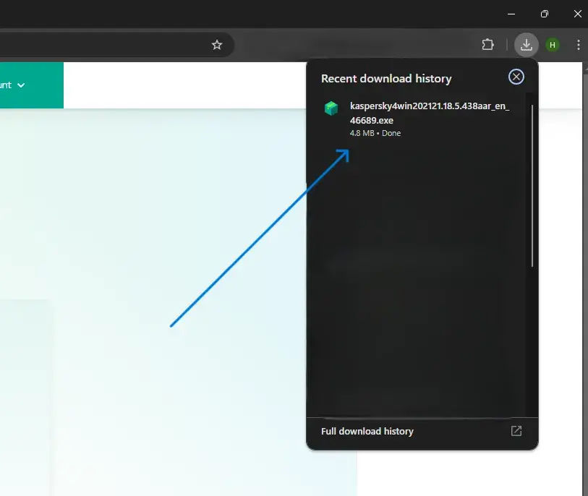The height and width of the screenshot is (496, 588).
Task: Click the Kaspersky installer file icon
Action: coord(331,108)
